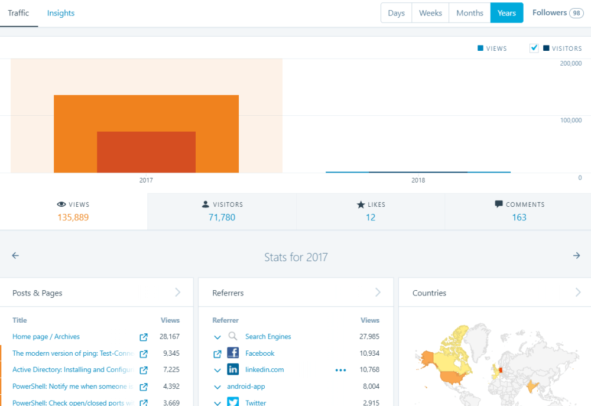
Task: Switch to the Insights tab
Action: [61, 13]
